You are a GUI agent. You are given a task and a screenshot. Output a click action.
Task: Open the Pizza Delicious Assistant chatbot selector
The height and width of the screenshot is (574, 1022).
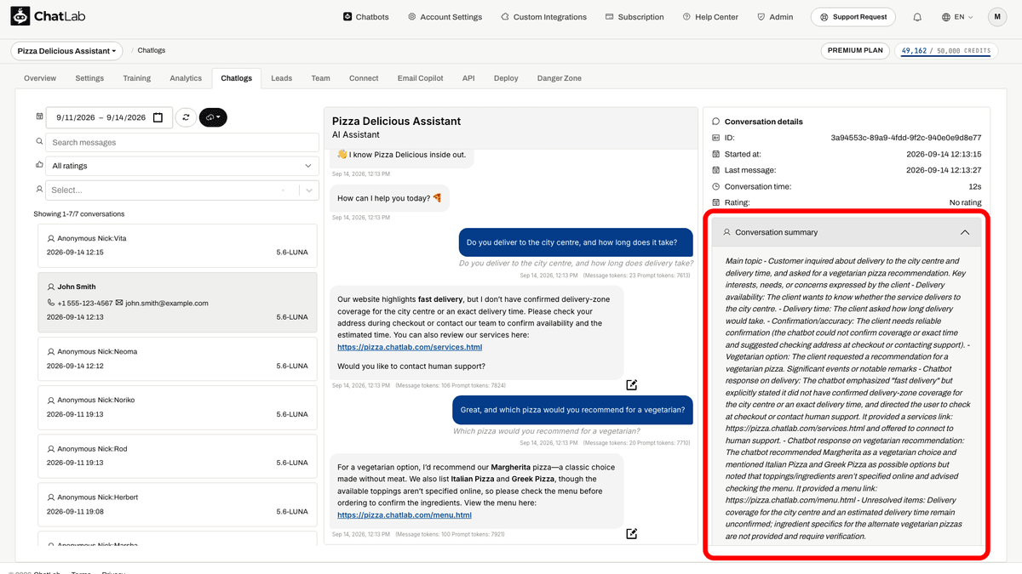pyautogui.click(x=66, y=51)
